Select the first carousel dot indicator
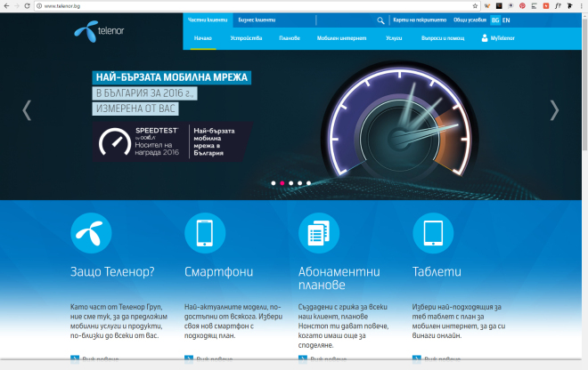Image resolution: width=588 pixels, height=370 pixels. tap(274, 182)
